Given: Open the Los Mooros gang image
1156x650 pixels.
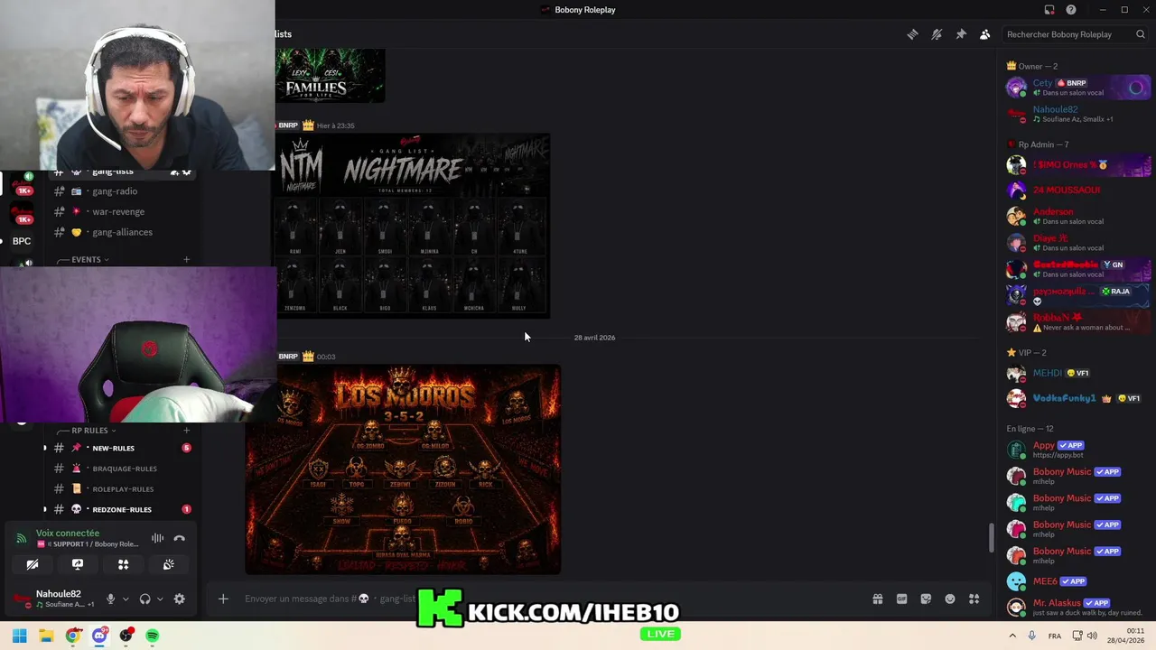Looking at the screenshot, I should [x=403, y=469].
